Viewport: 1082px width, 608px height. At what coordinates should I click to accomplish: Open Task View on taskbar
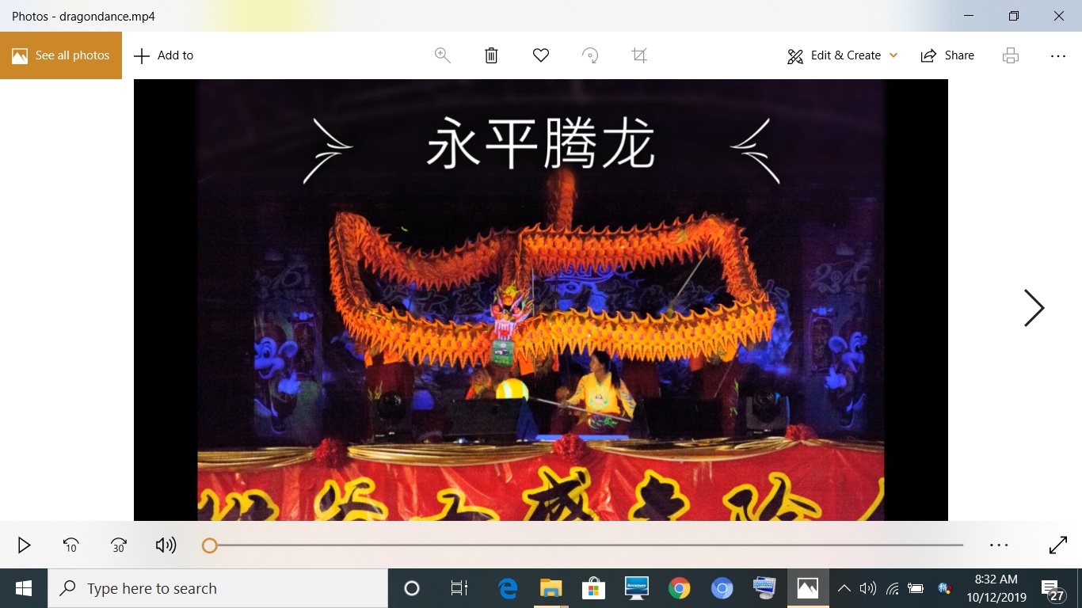459,588
